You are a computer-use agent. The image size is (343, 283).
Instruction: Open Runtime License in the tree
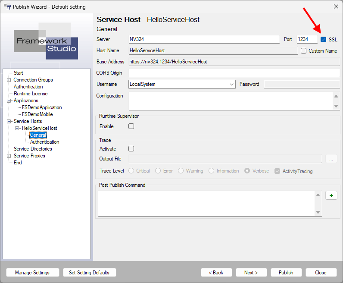[31, 94]
